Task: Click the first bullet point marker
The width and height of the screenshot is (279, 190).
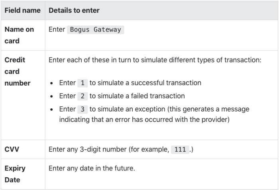Action: 52,83
